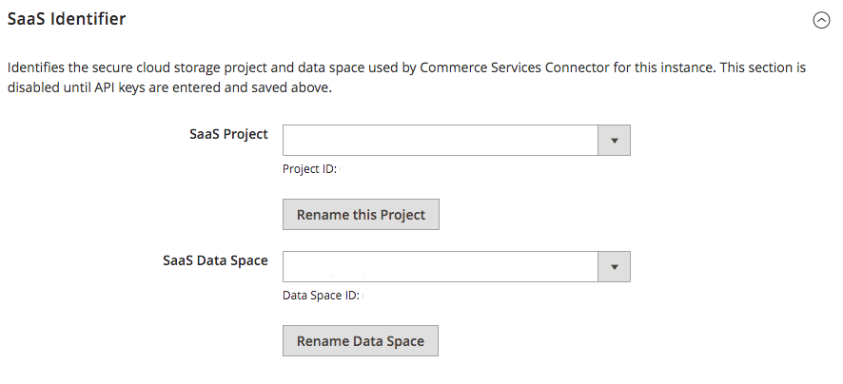The height and width of the screenshot is (384, 843).
Task: Click the Rename Data Space button
Action: click(x=361, y=340)
